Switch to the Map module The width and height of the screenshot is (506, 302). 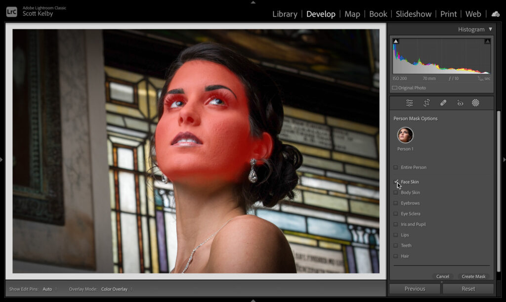tap(352, 14)
